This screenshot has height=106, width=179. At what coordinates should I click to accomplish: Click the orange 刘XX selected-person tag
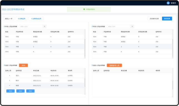tap(23, 65)
